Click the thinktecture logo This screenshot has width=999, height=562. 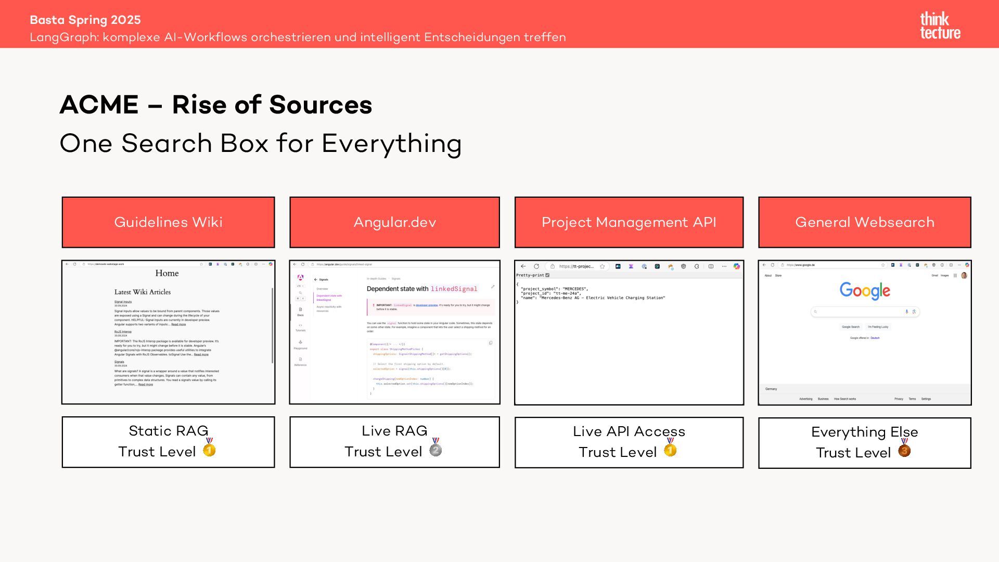click(940, 25)
